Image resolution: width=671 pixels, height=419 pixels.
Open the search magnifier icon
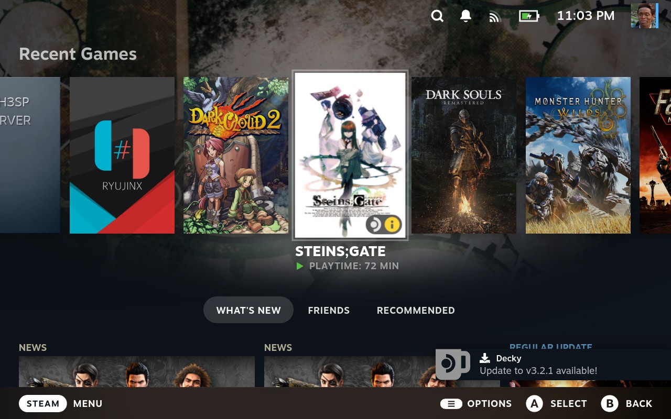pyautogui.click(x=437, y=16)
